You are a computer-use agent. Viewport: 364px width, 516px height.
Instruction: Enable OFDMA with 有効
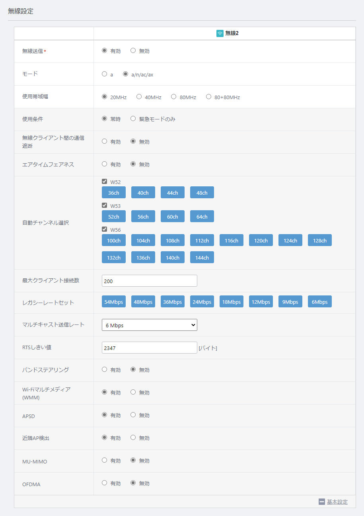click(x=105, y=483)
